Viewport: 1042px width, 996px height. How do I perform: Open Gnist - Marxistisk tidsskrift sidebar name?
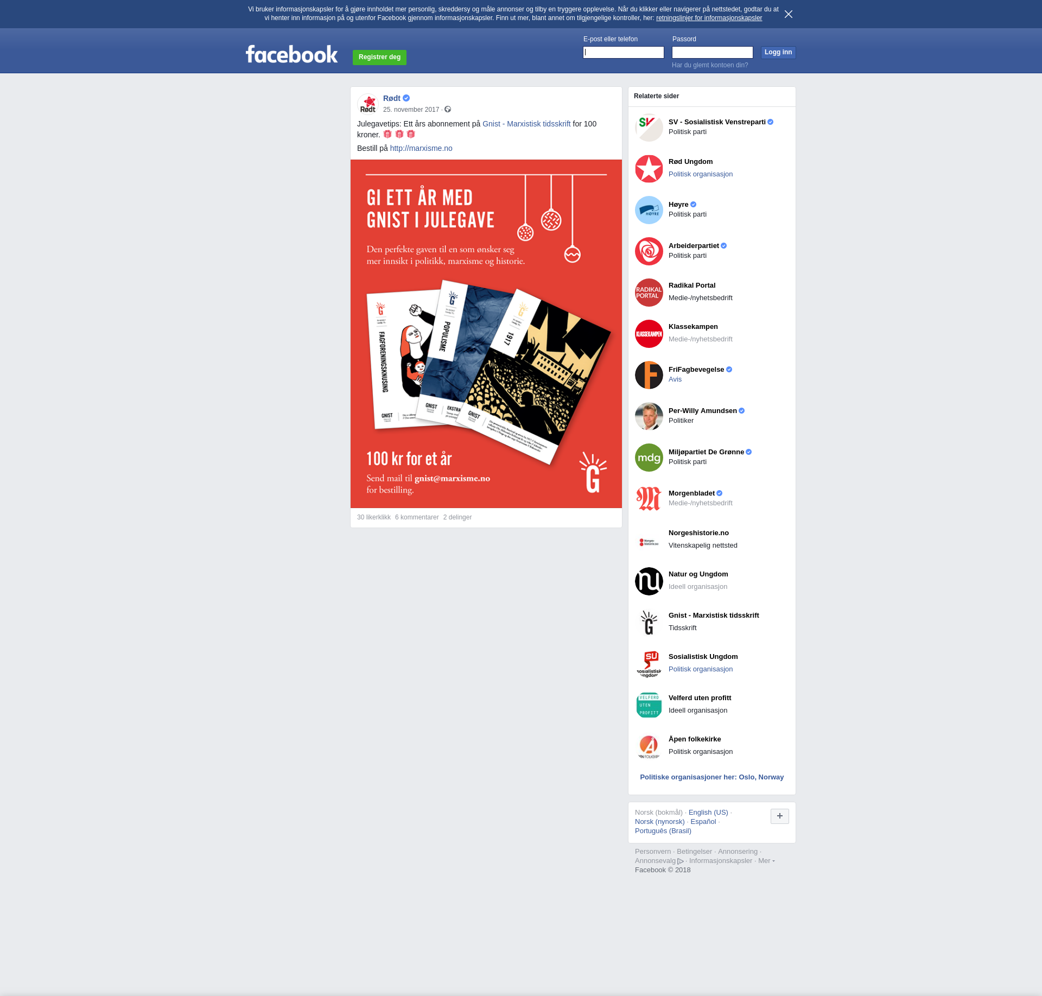714,616
